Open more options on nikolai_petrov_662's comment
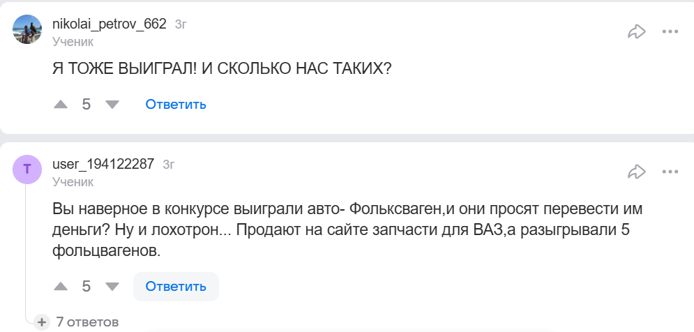 (670, 31)
